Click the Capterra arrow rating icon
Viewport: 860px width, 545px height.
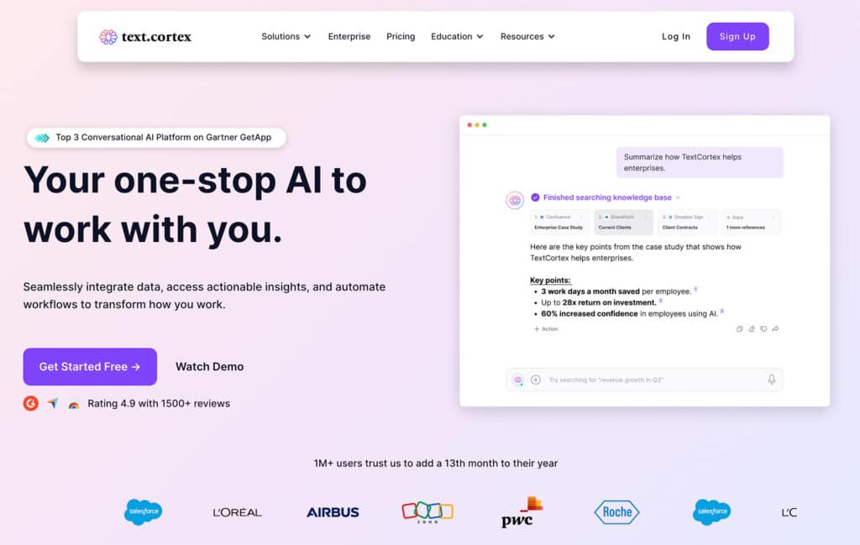[x=53, y=404]
